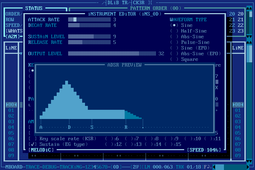
Task: Select the x9 multiplier option
Action: [x=171, y=138]
